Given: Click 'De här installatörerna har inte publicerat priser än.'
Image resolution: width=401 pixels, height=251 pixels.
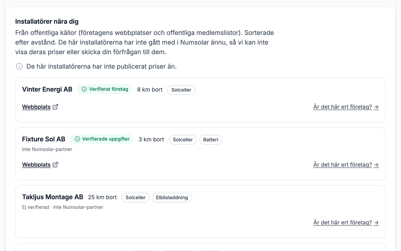Looking at the screenshot, I should [x=102, y=66].
